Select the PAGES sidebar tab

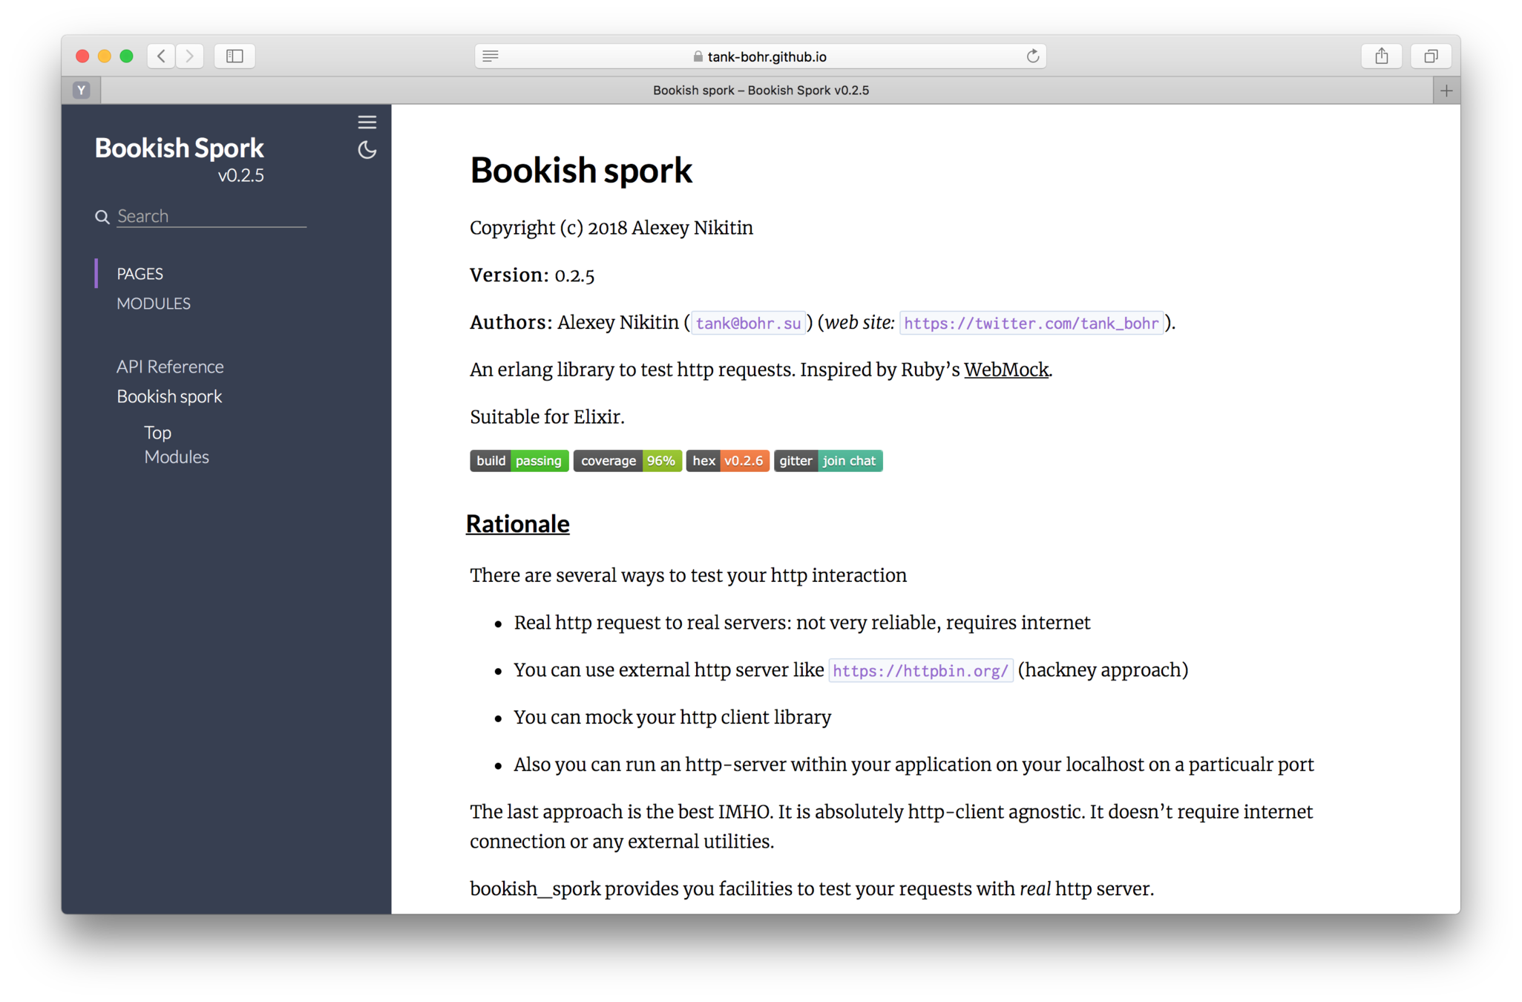coord(140,274)
